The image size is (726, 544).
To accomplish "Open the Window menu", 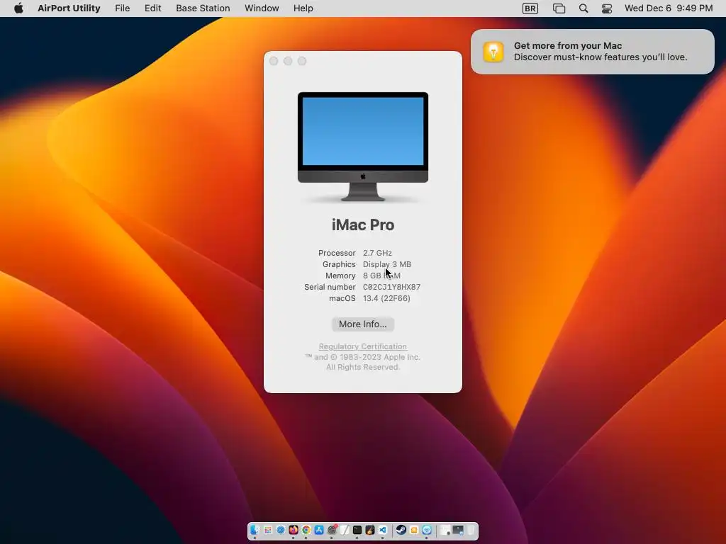I will pyautogui.click(x=262, y=8).
